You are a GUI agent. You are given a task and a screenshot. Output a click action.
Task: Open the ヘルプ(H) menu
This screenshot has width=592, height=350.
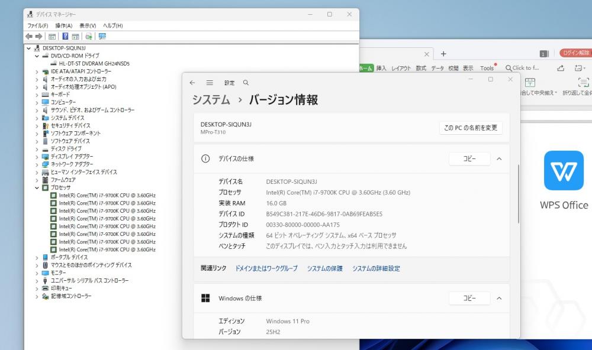pos(113,25)
